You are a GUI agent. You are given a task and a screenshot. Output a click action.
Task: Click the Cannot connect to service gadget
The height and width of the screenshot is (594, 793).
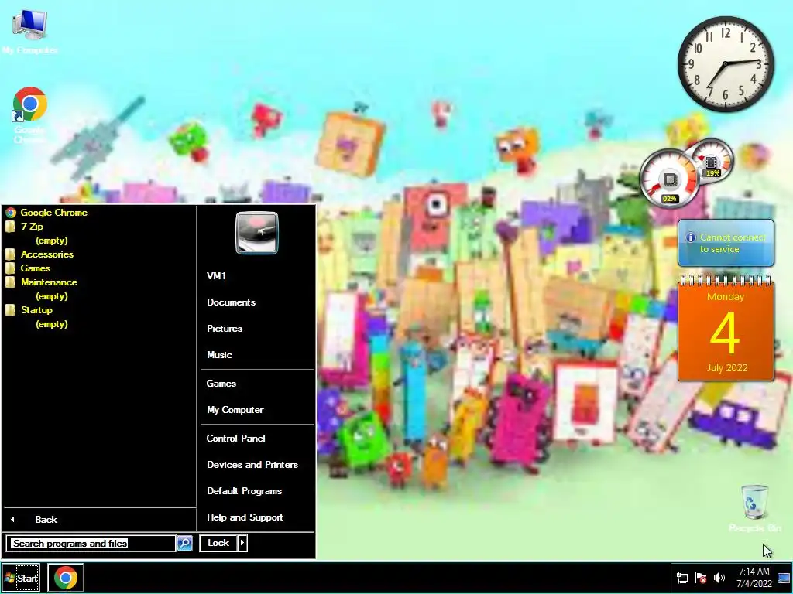(726, 243)
